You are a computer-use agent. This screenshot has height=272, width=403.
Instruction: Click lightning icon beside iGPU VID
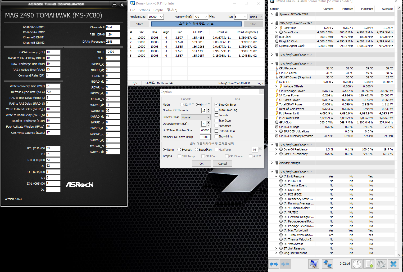(277, 82)
